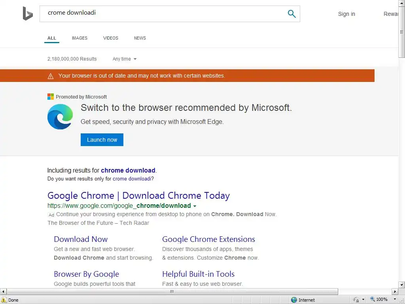
Task: Click the Microsoft four-square logo
Action: pyautogui.click(x=50, y=97)
